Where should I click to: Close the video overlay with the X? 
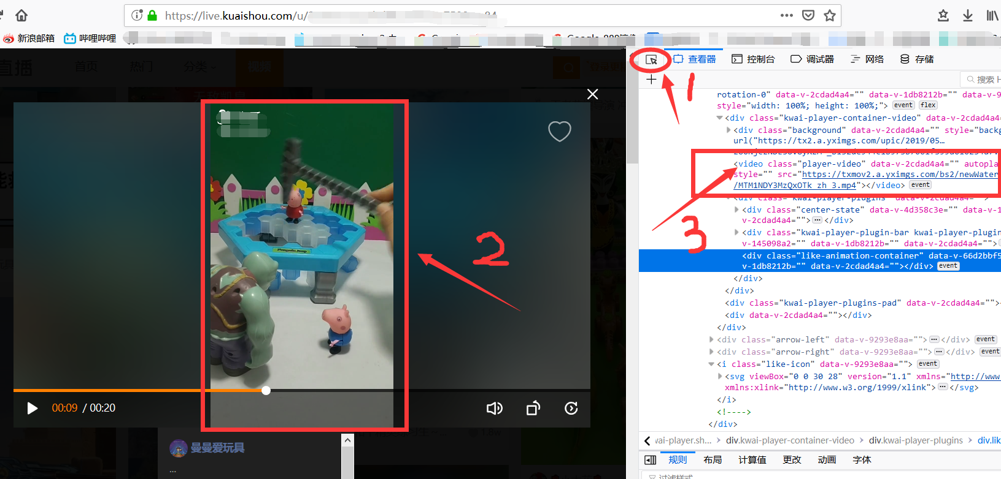[592, 94]
